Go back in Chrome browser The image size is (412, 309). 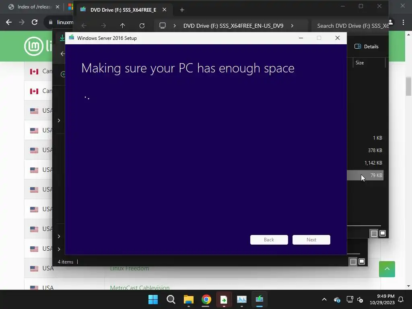coord(9,22)
